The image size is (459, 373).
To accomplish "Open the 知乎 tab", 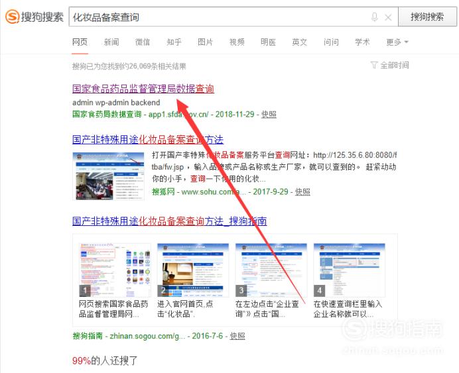I will 174,42.
